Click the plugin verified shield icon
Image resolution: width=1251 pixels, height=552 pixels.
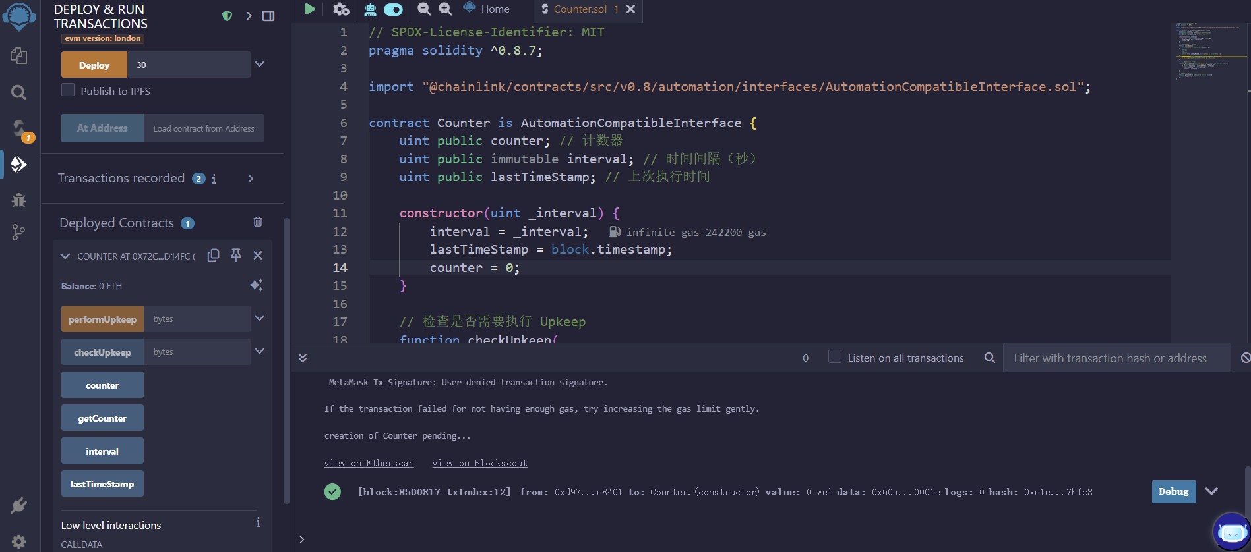[x=227, y=16]
